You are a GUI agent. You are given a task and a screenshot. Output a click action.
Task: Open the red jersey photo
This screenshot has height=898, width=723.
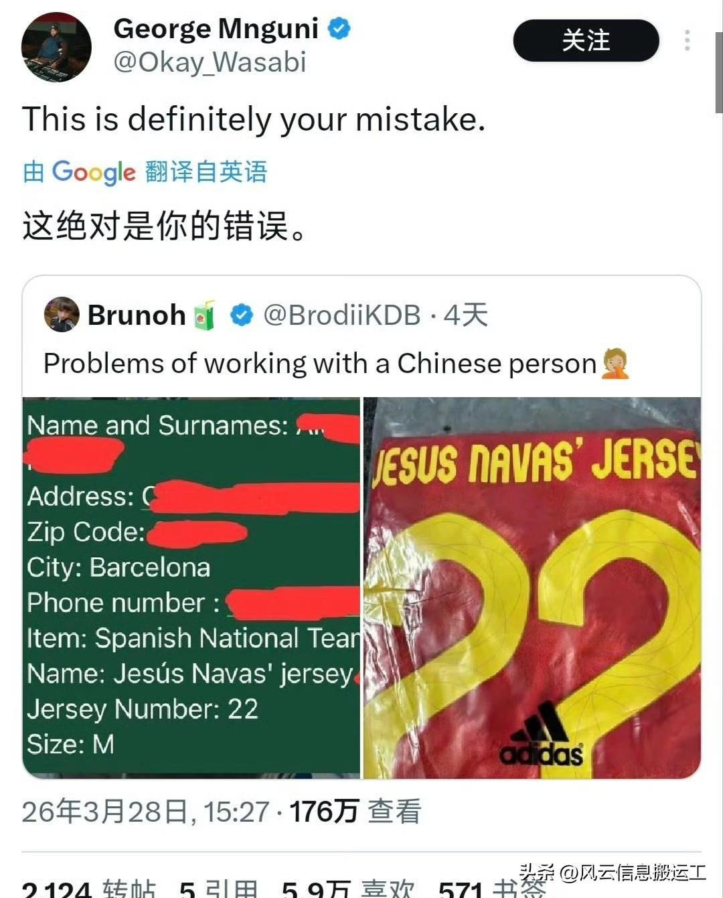[532, 587]
